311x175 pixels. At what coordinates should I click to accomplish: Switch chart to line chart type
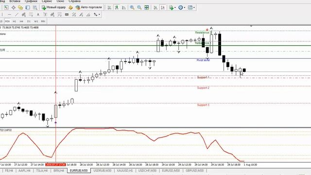124,8
